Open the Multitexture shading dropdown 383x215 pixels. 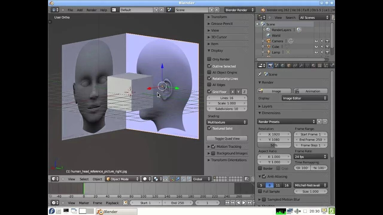(x=227, y=122)
